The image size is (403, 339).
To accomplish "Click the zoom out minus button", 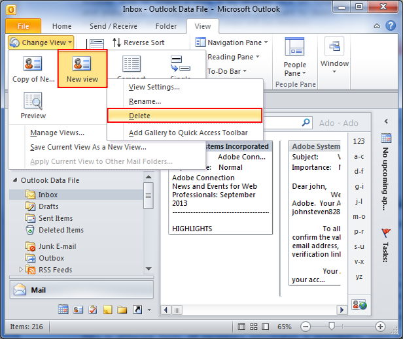I will coord(306,327).
